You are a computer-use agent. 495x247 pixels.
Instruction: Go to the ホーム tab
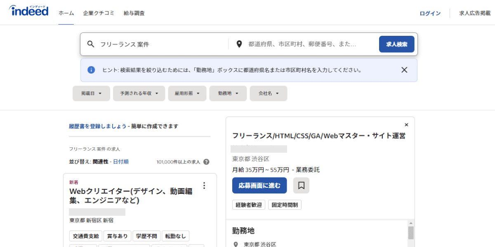click(66, 13)
